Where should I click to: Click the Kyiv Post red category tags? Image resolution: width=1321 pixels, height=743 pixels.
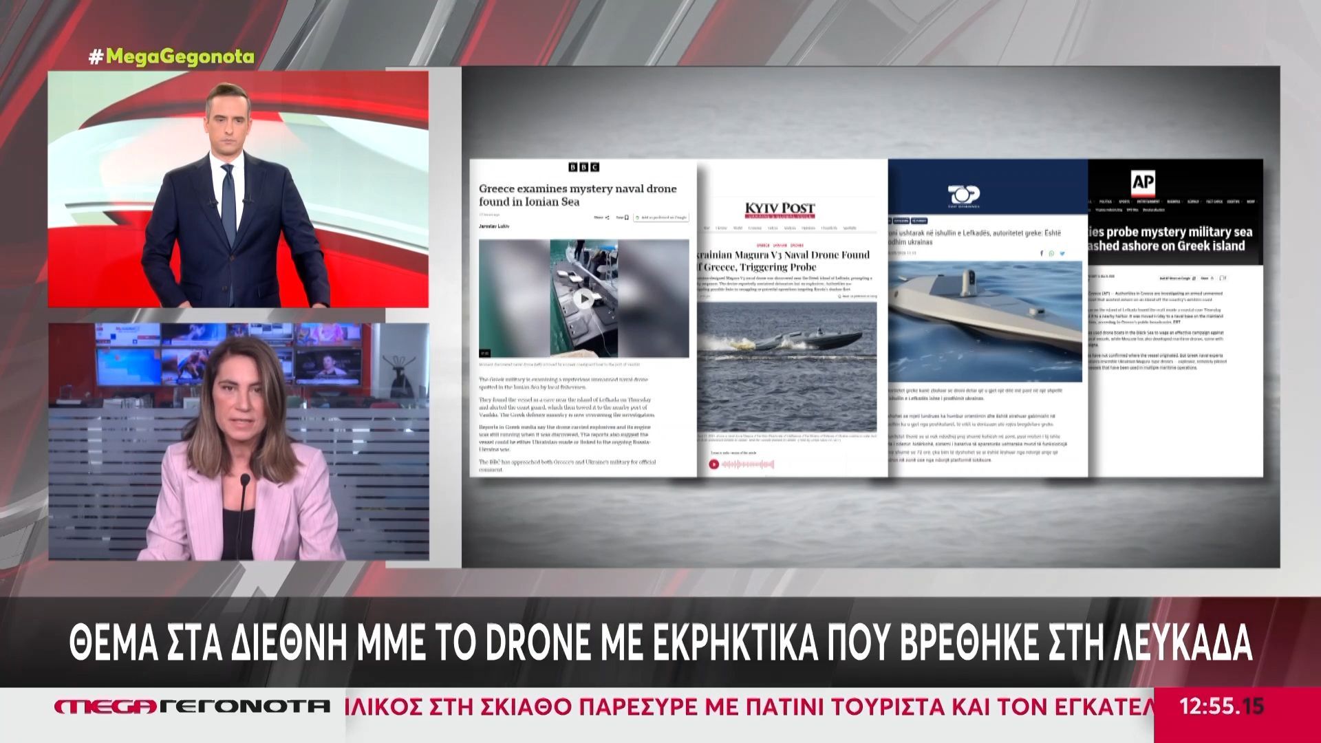[780, 245]
